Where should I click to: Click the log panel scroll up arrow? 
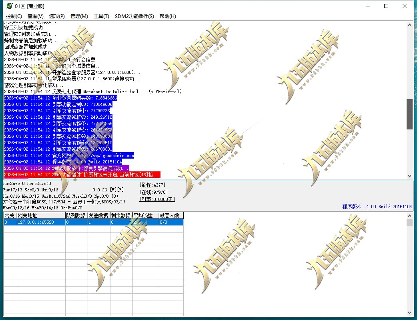click(409, 25)
